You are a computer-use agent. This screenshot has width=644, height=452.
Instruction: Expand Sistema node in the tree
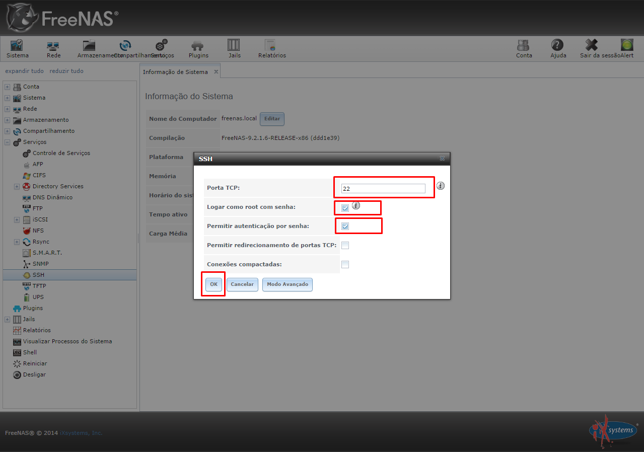click(7, 98)
